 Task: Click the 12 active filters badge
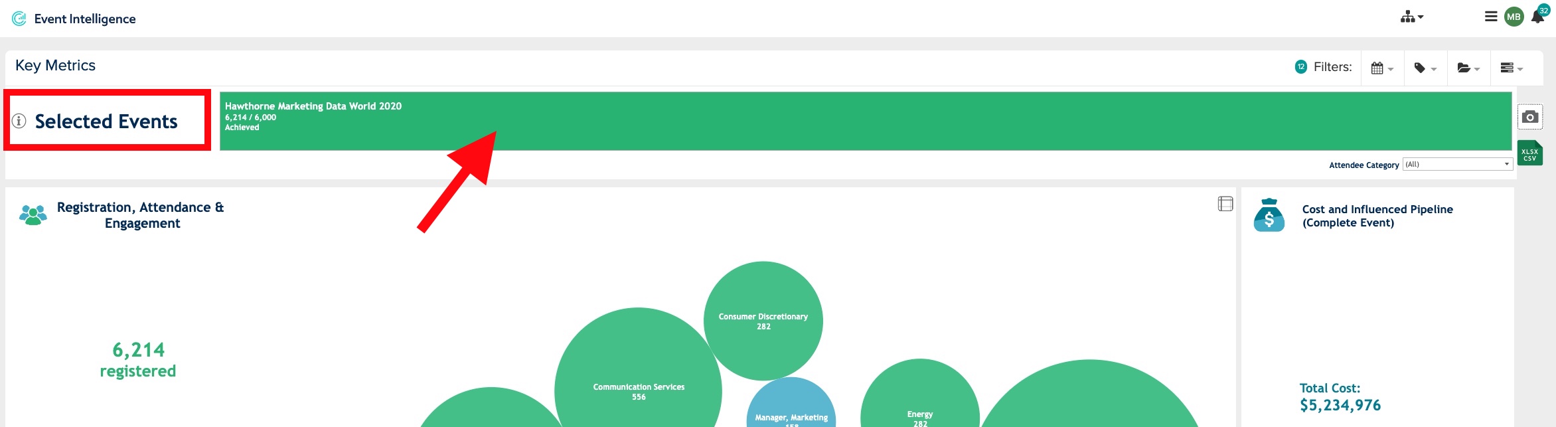1301,66
